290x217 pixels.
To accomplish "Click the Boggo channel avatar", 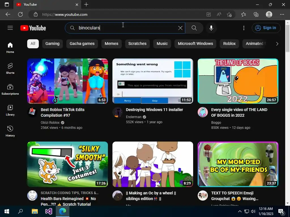I will click(x=203, y=112).
